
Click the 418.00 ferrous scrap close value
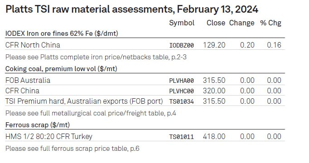point(214,136)
